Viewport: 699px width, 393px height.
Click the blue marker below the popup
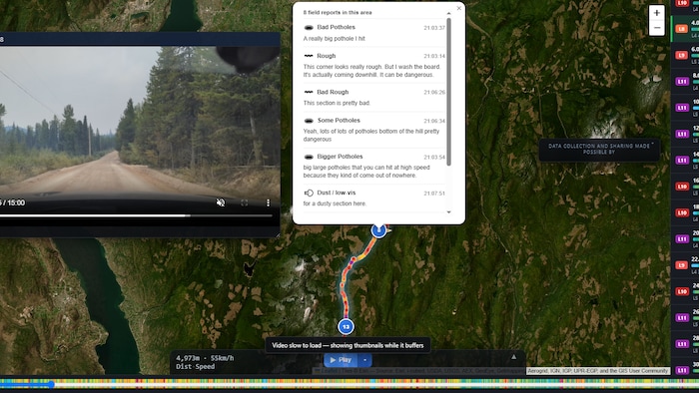pyautogui.click(x=378, y=230)
